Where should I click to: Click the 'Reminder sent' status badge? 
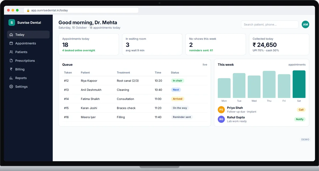tap(182, 117)
